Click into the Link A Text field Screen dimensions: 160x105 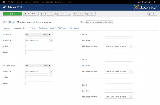pyautogui.click(x=119, y=40)
